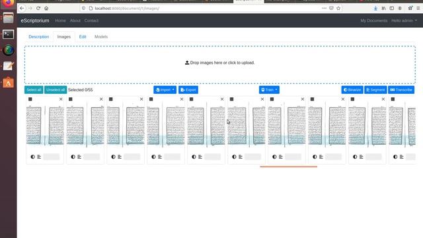Open the Hello admin user menu
Image resolution: width=423 pixels, height=238 pixels.
(404, 20)
